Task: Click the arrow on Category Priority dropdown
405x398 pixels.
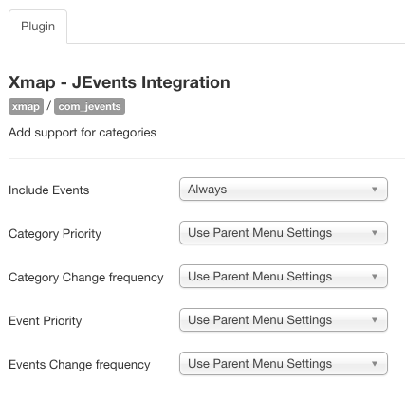Action: coord(375,233)
